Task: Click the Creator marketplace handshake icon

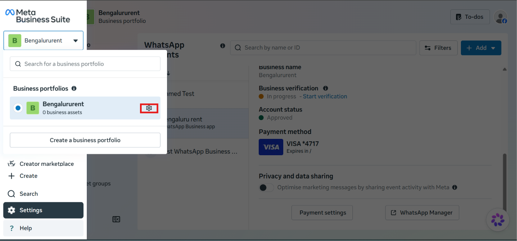Action: pos(11,163)
